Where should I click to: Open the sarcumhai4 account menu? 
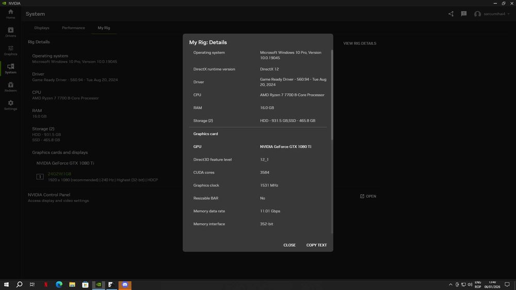pos(492,14)
